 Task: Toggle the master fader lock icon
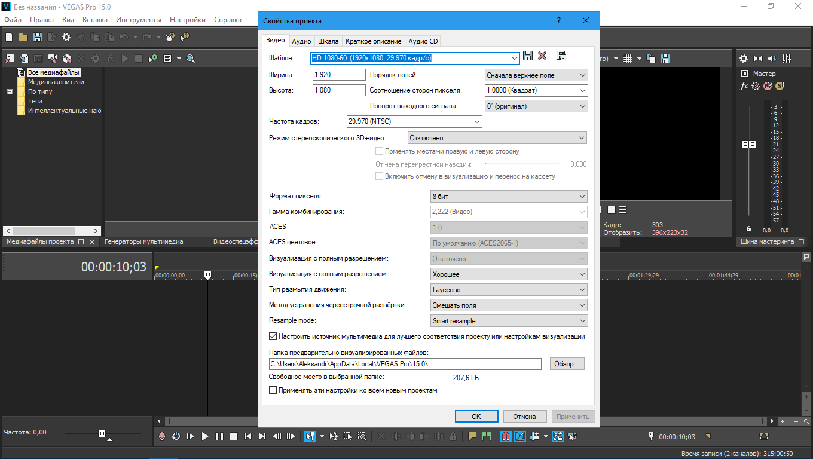click(x=748, y=229)
